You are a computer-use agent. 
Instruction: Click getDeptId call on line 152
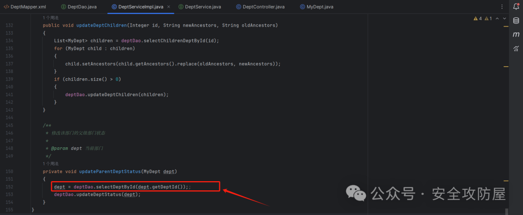(164, 186)
